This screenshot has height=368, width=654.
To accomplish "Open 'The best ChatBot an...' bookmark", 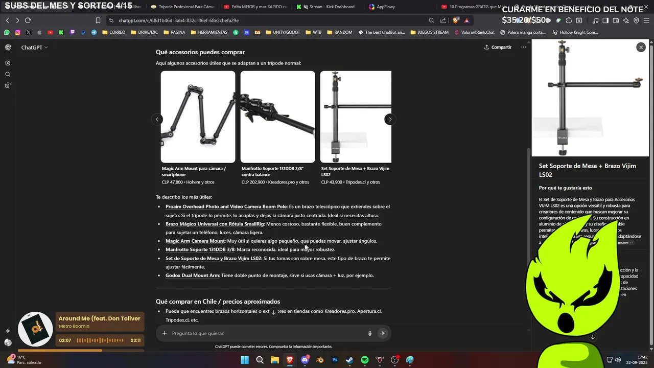I will click(381, 32).
